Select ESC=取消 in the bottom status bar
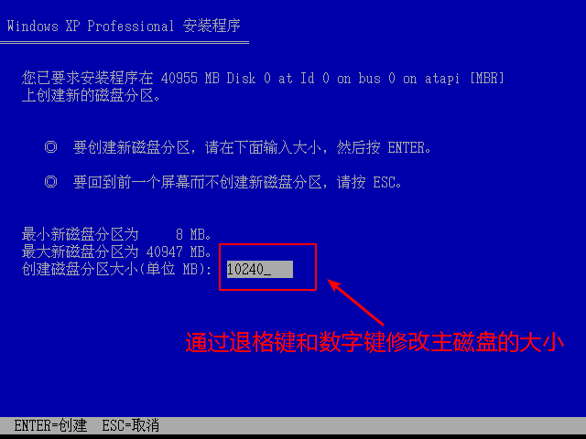The height and width of the screenshot is (439, 586). click(130, 425)
